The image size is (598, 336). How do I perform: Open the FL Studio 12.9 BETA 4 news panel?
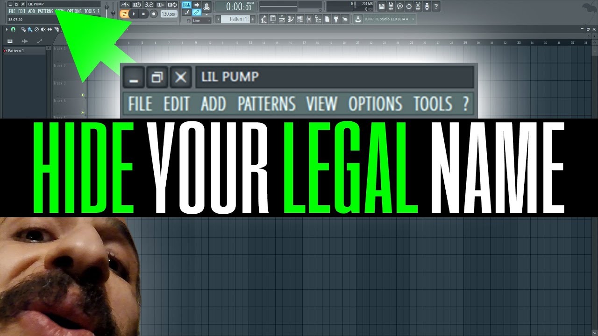pyautogui.click(x=389, y=19)
